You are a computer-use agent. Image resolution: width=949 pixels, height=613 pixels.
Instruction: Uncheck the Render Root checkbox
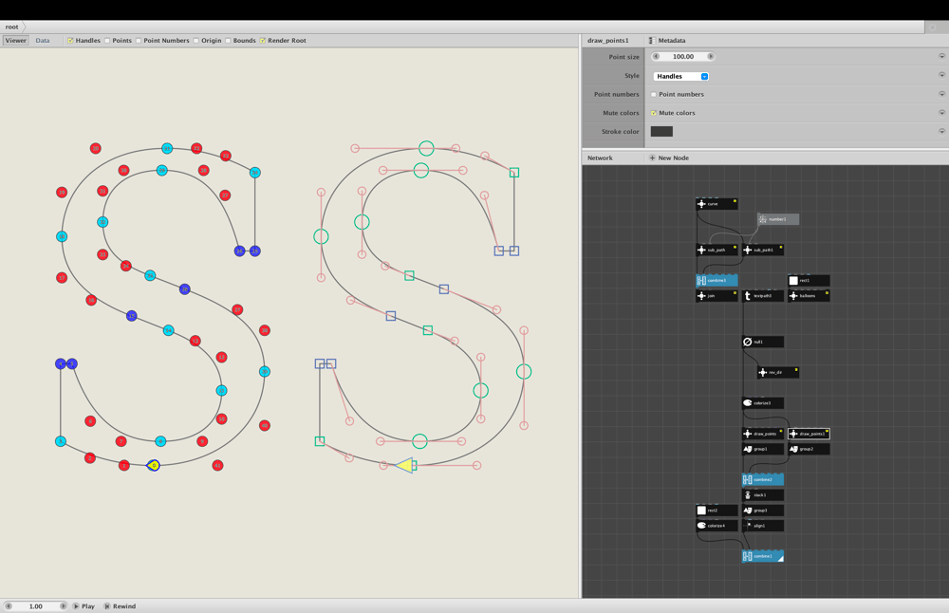pyautogui.click(x=263, y=41)
